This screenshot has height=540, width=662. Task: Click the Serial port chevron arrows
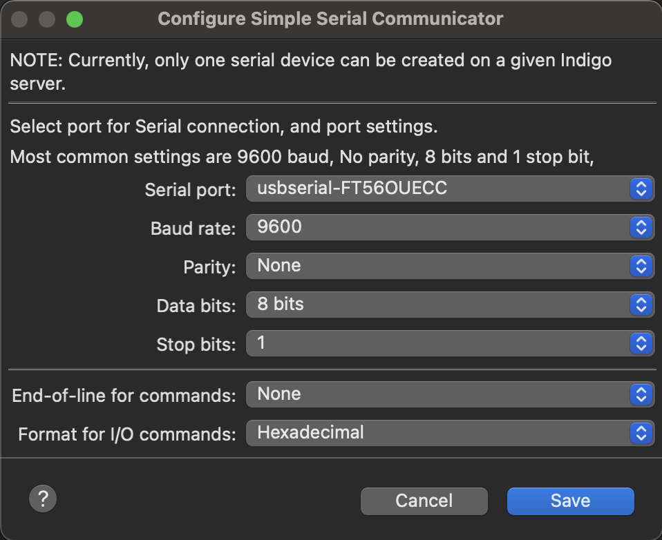click(x=641, y=189)
